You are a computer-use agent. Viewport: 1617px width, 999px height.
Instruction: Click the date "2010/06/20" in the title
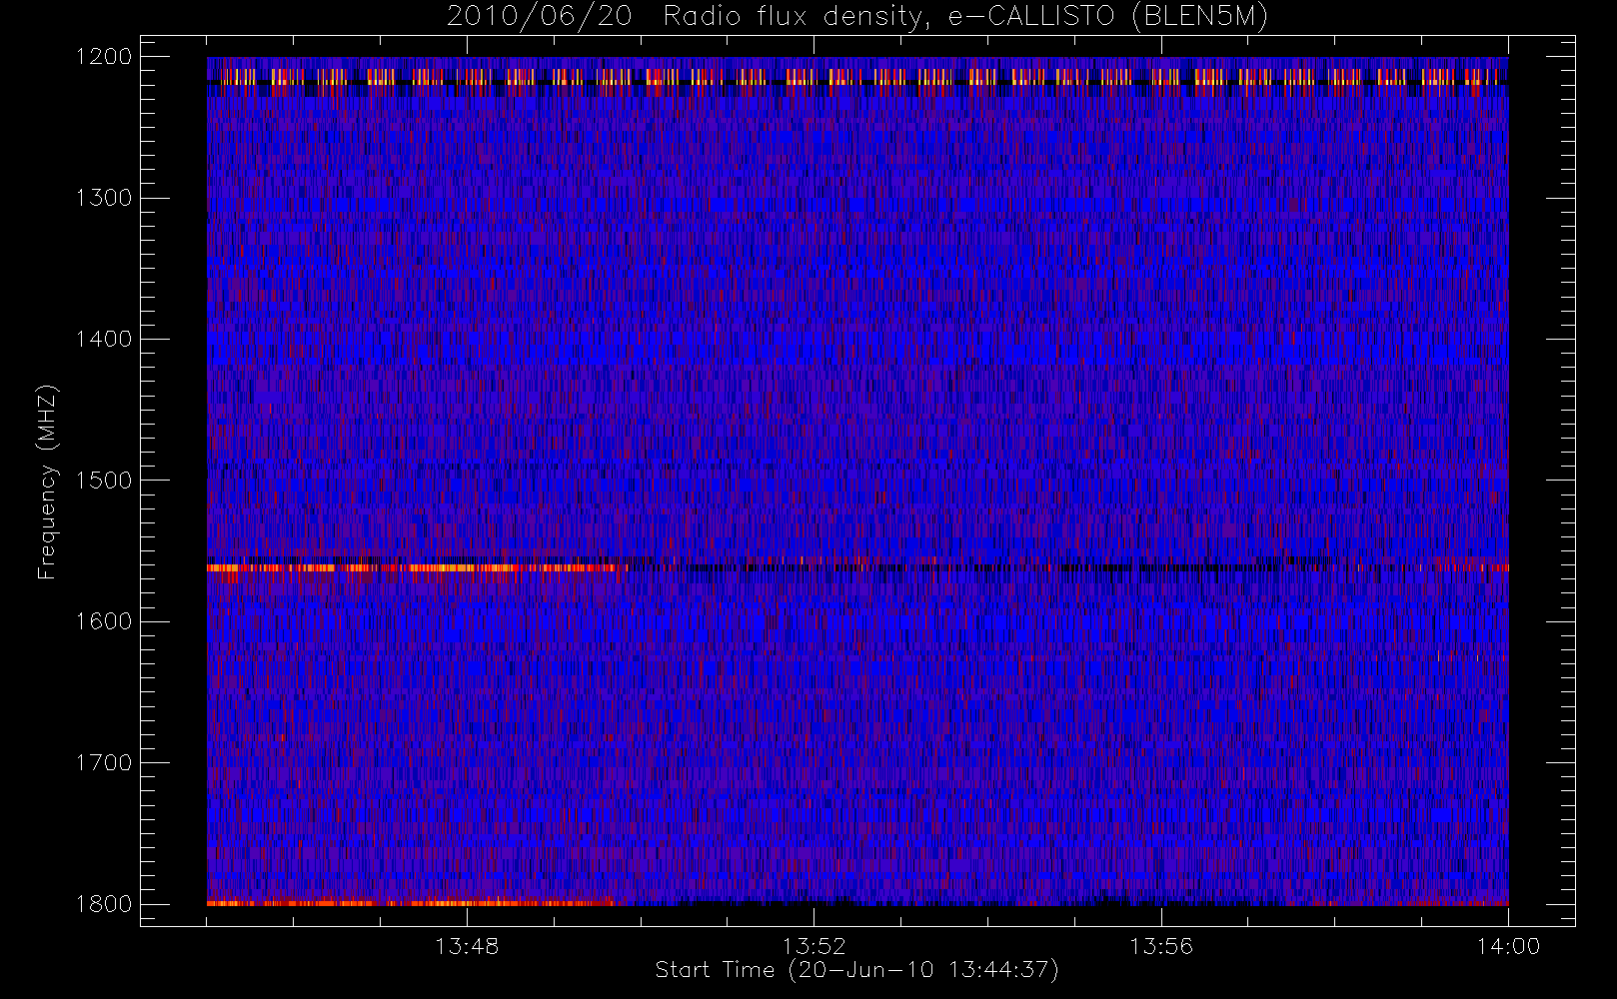[540, 17]
